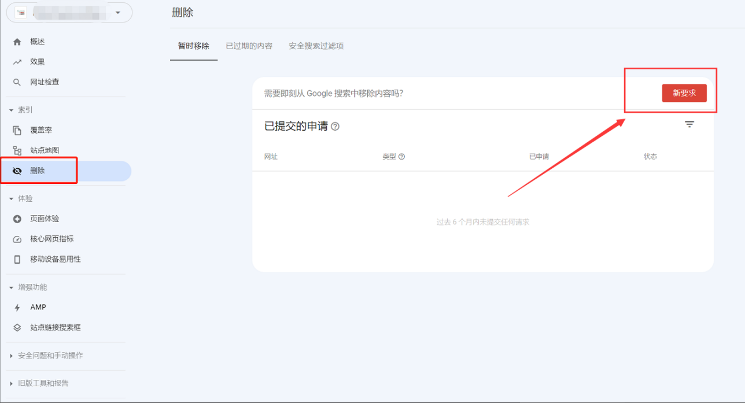The image size is (745, 403).
Task: Open the 安全搜索过滤项 tab
Action: (x=316, y=46)
